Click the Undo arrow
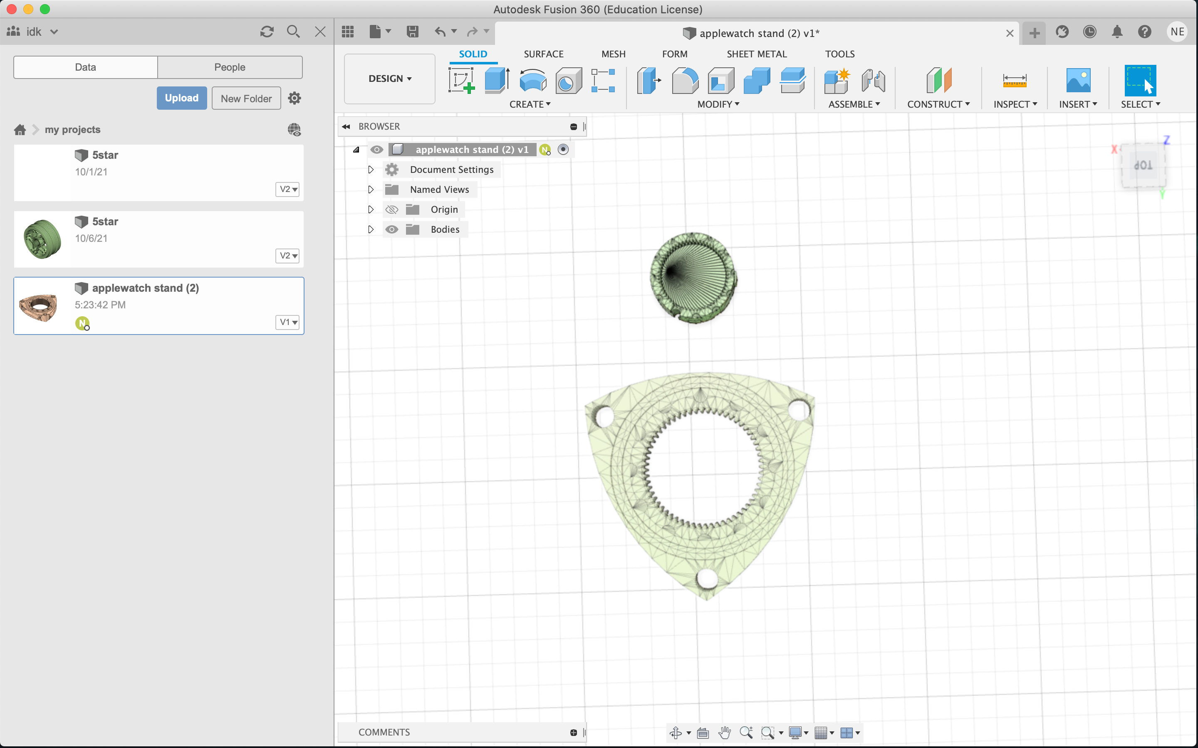The height and width of the screenshot is (748, 1198). pos(440,32)
